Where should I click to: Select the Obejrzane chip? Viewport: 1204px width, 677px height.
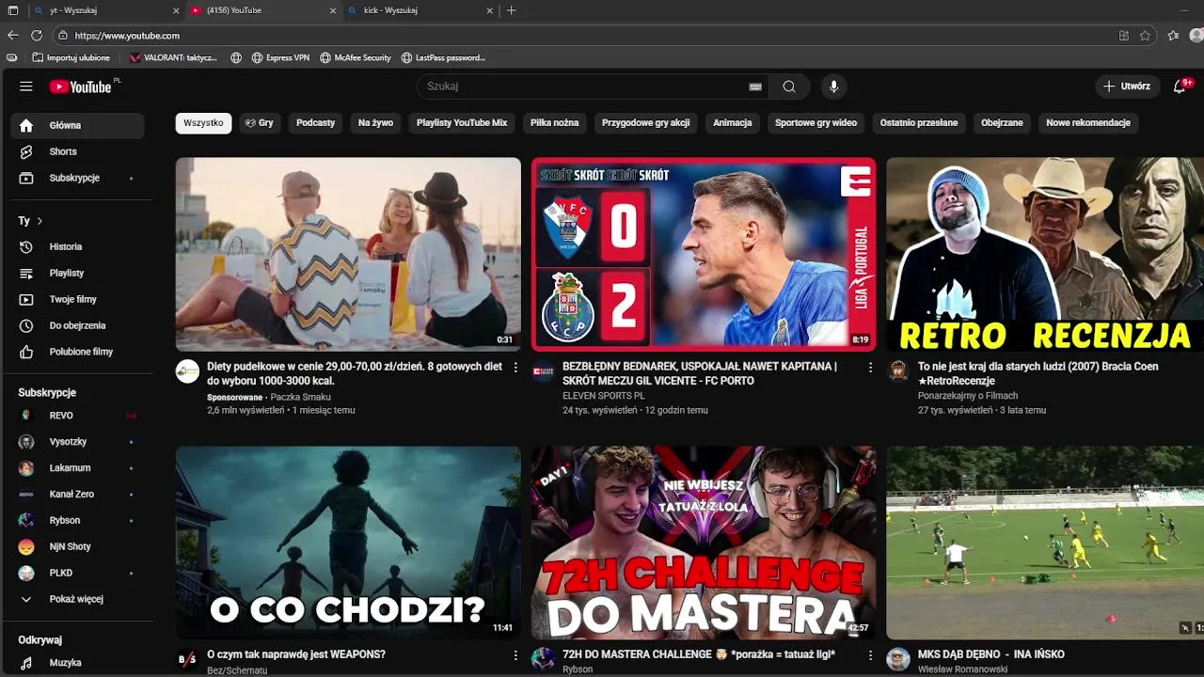(x=1002, y=123)
